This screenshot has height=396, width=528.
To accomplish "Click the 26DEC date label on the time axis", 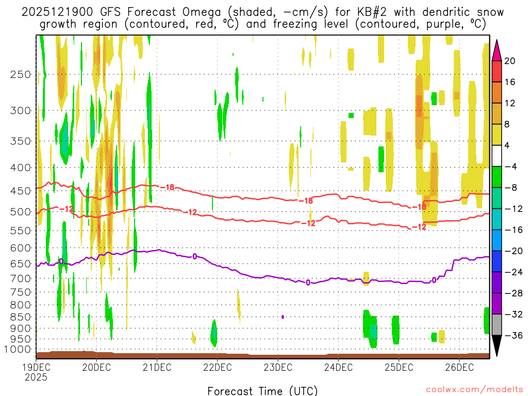I will (459, 367).
